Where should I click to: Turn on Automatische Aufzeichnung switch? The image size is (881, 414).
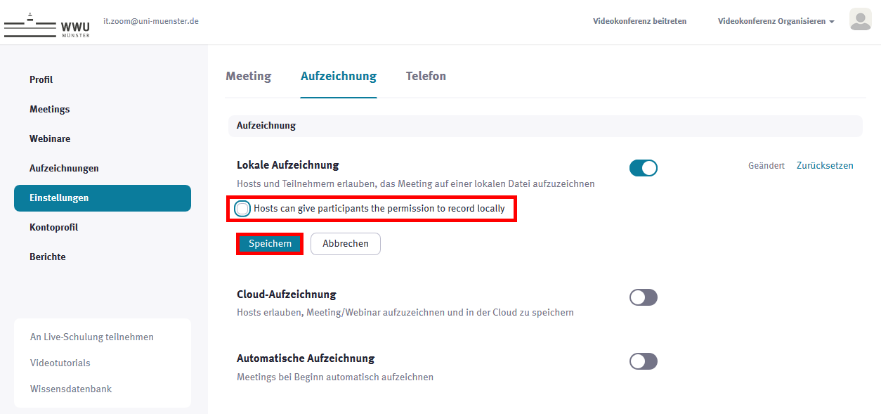(x=643, y=361)
